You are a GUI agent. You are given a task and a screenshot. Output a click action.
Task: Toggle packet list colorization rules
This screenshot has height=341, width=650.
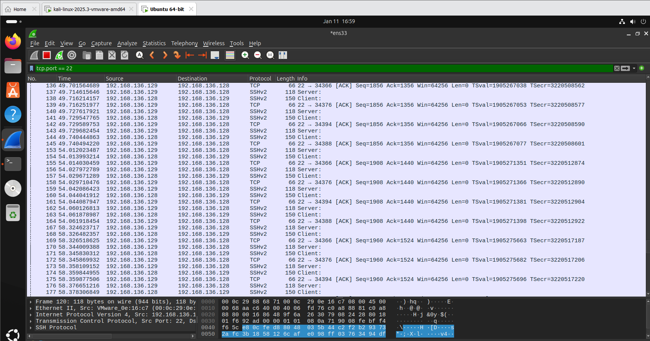[x=230, y=55]
